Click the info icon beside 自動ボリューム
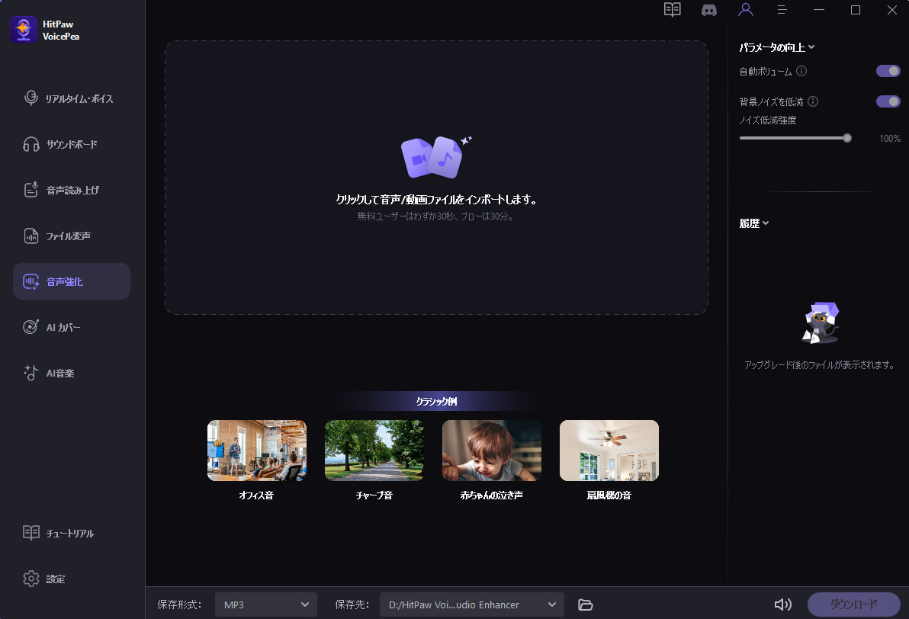Image resolution: width=909 pixels, height=619 pixels. pos(801,71)
